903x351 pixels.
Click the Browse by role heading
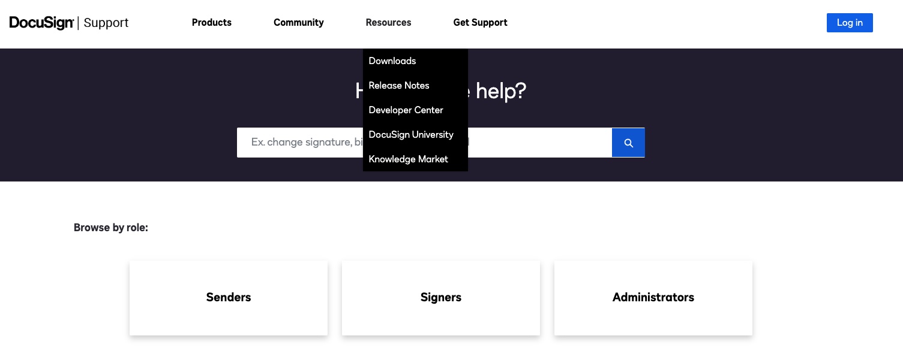[x=110, y=228]
